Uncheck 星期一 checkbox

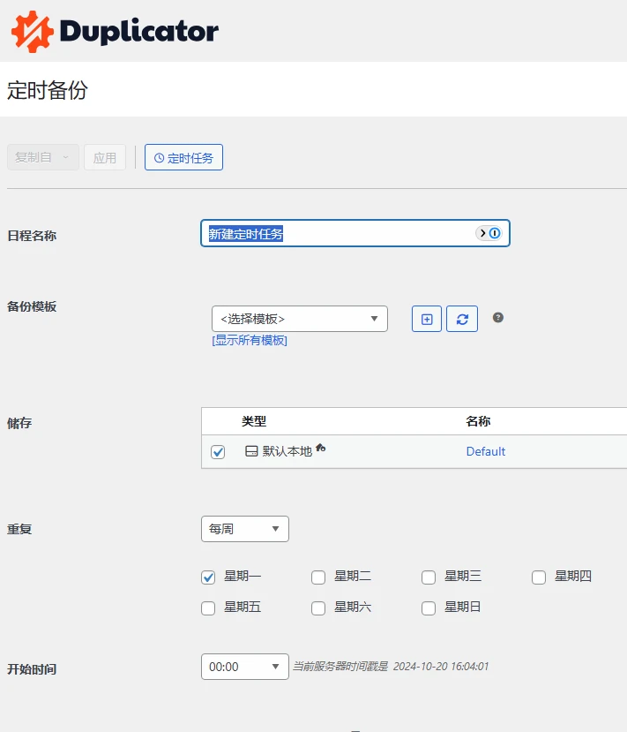[x=208, y=577]
